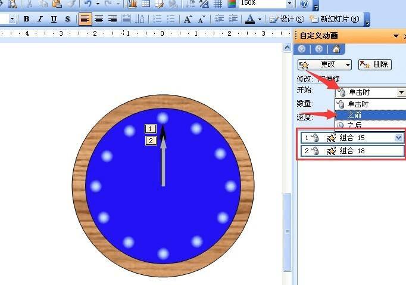Click the 删除 delete button
The width and height of the screenshot is (406, 285).
point(374,64)
